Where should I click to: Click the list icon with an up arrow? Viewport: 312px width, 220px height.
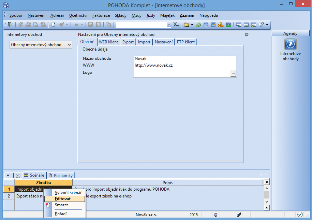point(253,25)
